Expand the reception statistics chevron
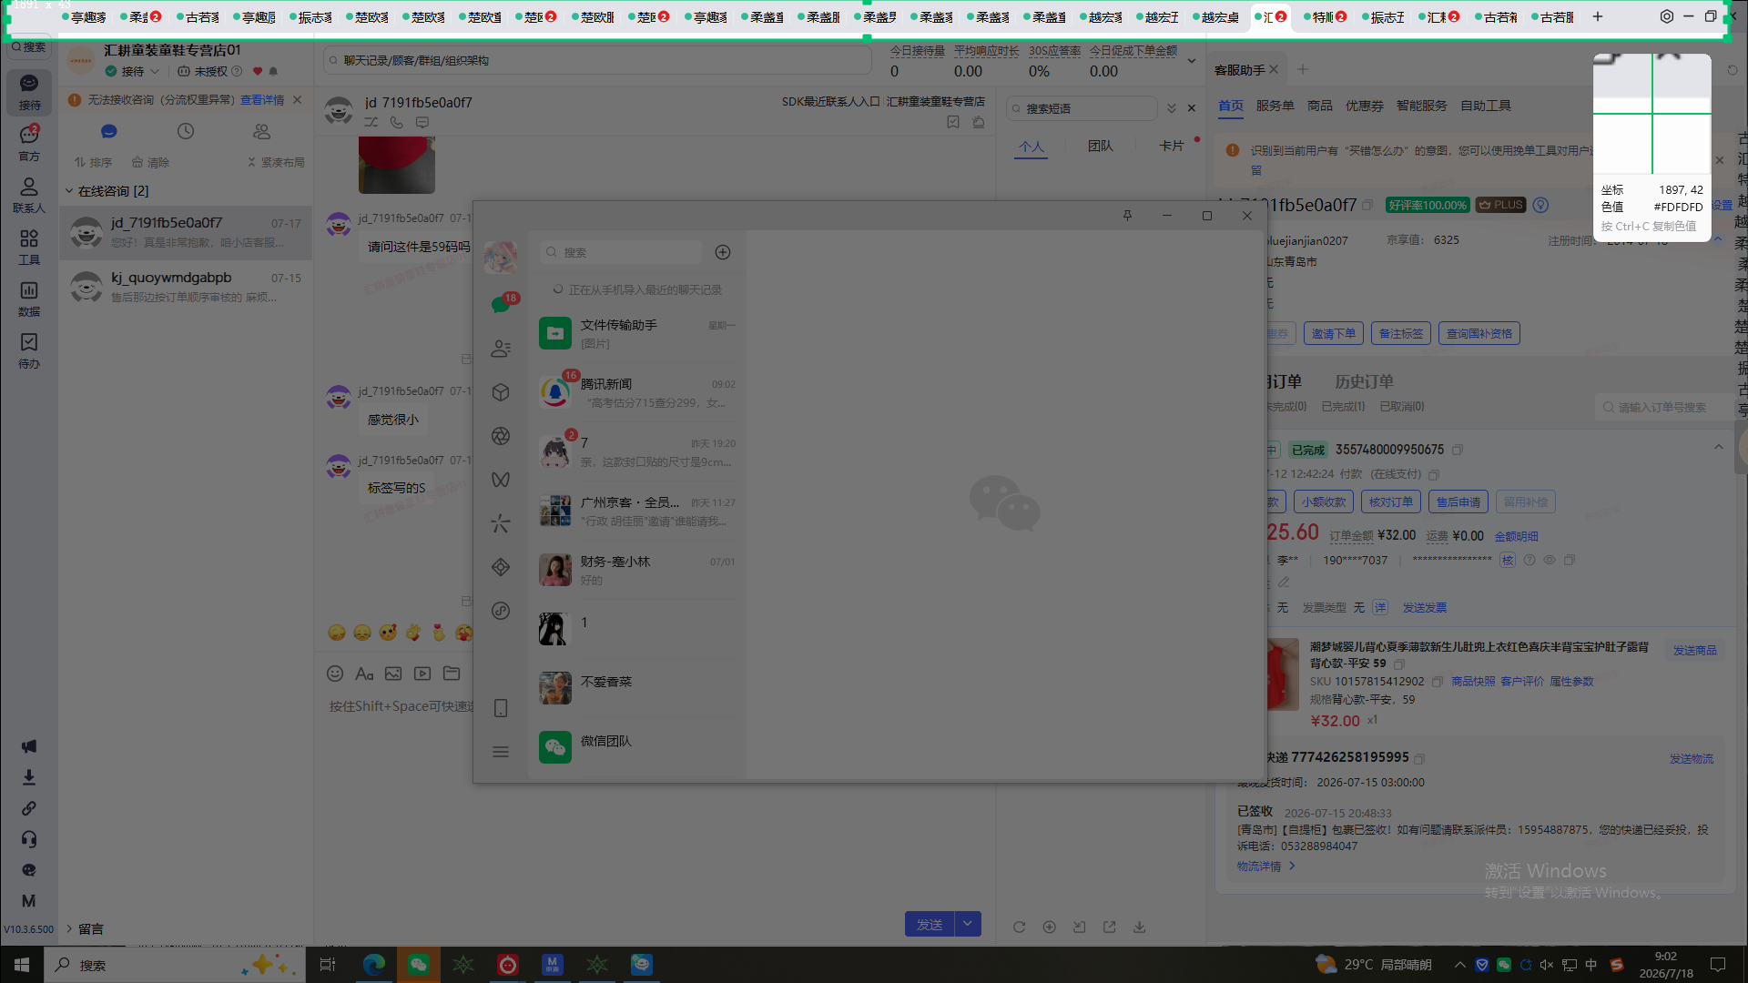Screen dimensions: 1748x983 click(1191, 61)
